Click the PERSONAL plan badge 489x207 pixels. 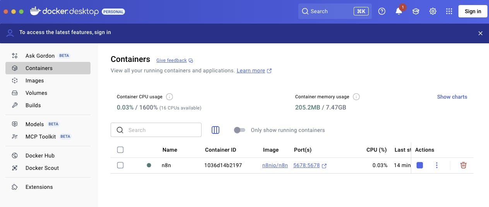click(113, 12)
